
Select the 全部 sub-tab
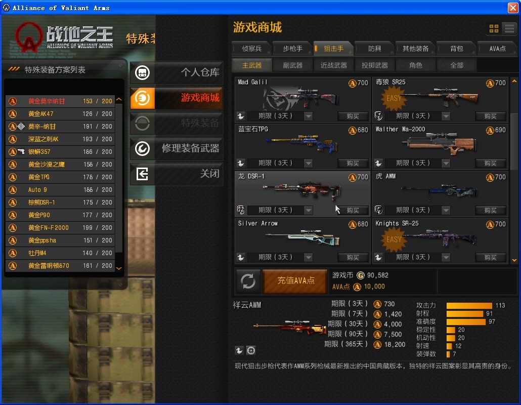pyautogui.click(x=457, y=65)
